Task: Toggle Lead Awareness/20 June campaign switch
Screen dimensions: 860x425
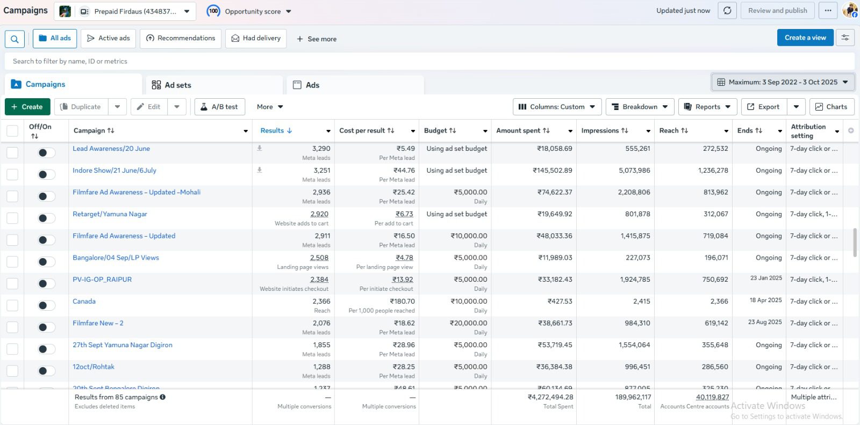Action: [x=46, y=153]
